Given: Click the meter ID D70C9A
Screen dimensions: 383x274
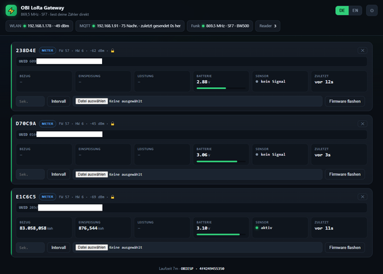Looking at the screenshot, I should click(x=26, y=124).
